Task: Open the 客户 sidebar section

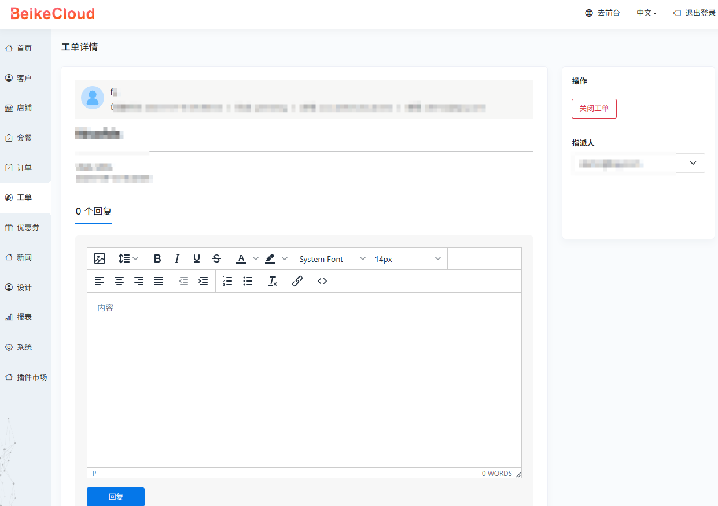Action: [25, 78]
